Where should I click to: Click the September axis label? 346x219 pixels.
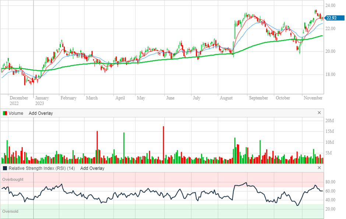point(258,98)
